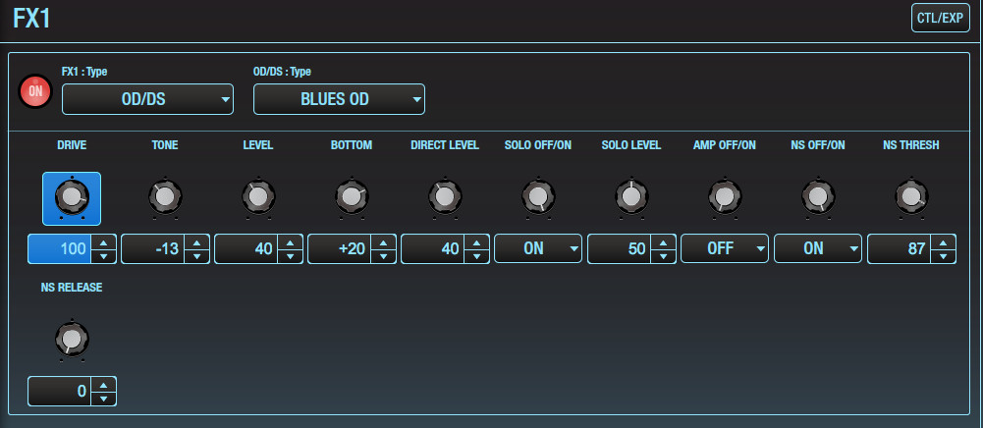Click the TONE knob
The width and height of the screenshot is (983, 428).
[x=165, y=197]
